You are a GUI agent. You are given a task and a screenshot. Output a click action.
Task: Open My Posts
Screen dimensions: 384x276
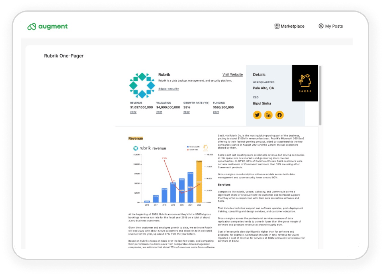(331, 26)
